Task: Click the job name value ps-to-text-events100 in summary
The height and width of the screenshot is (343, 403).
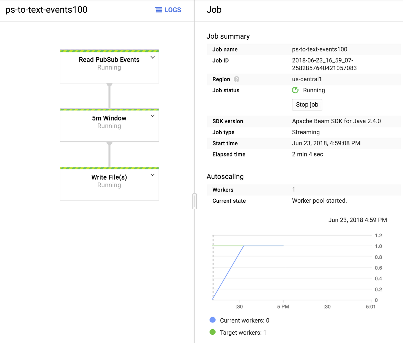Action: pos(320,49)
